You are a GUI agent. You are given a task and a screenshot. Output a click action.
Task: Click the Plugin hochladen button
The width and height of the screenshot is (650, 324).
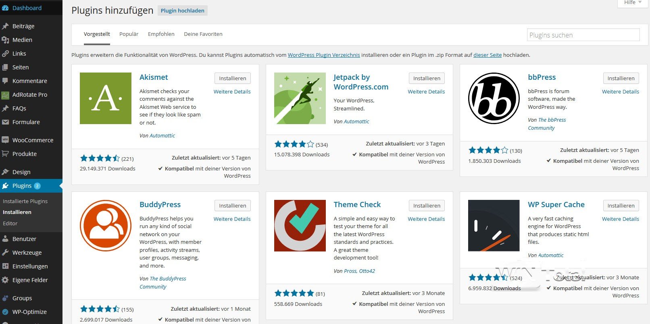(x=183, y=10)
